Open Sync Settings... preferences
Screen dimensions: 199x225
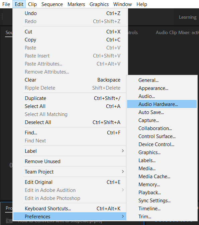[162, 201]
